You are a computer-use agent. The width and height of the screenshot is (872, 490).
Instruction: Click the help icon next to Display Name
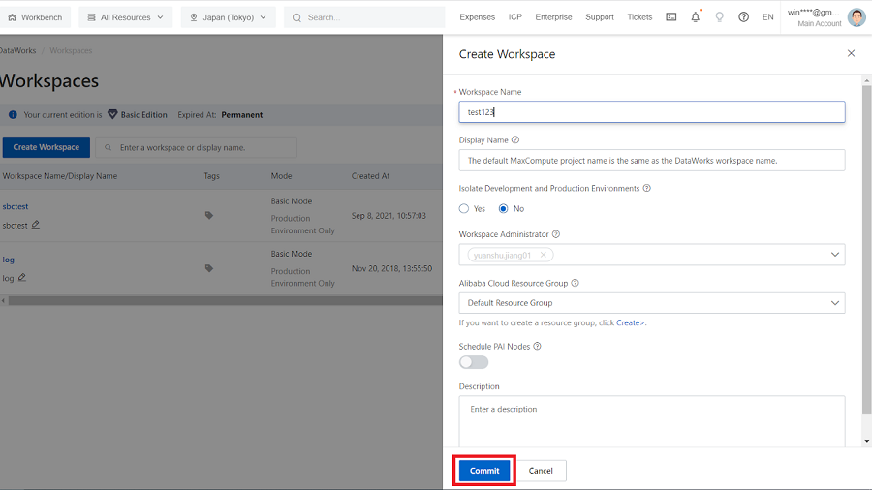pyautogui.click(x=514, y=140)
